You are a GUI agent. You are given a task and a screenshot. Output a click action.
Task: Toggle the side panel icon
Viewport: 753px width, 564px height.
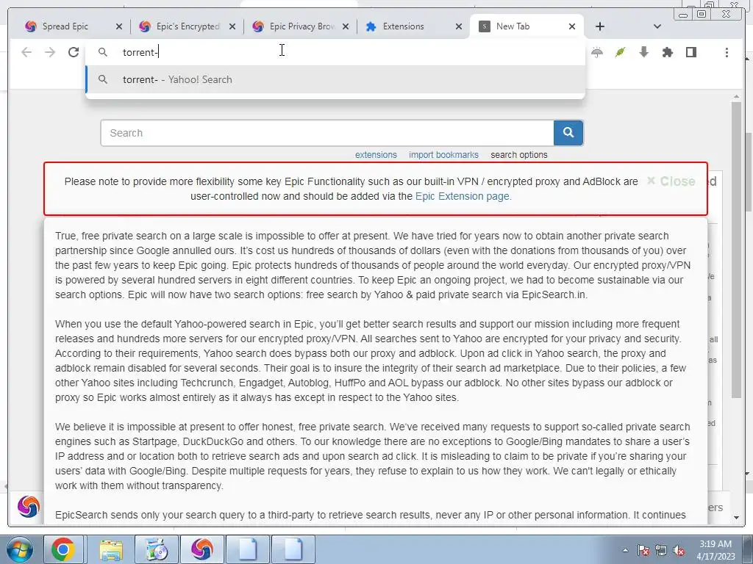pyautogui.click(x=691, y=52)
